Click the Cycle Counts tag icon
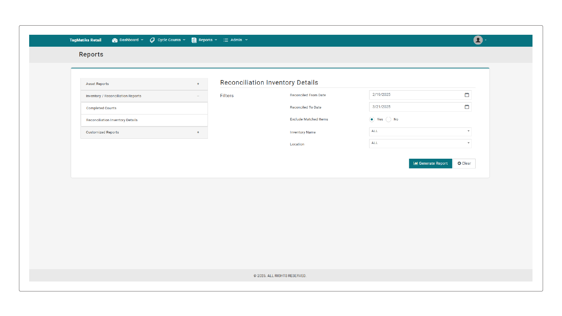The width and height of the screenshot is (562, 316). point(152,40)
